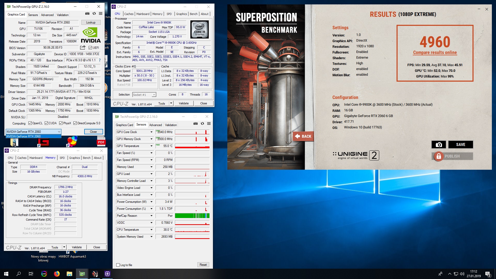Click the volume icon in system tray

pyautogui.click(x=462, y=274)
